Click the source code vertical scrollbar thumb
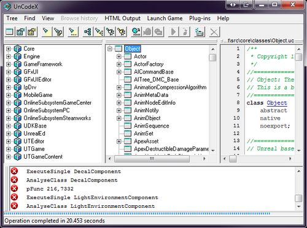Viewport: 307px width, 228px height. click(299, 57)
